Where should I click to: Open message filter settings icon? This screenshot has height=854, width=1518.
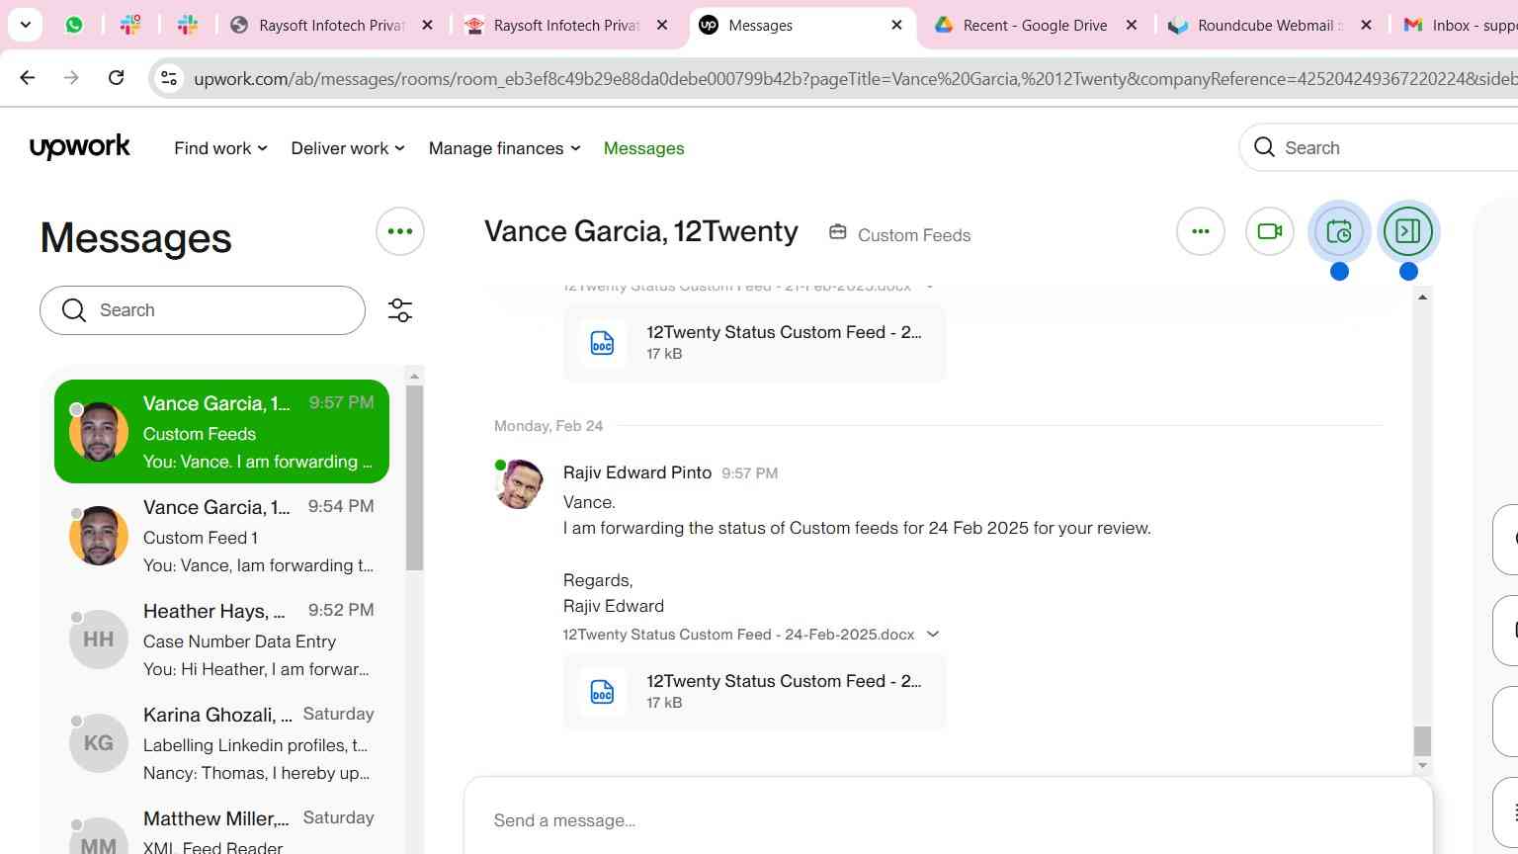(400, 310)
